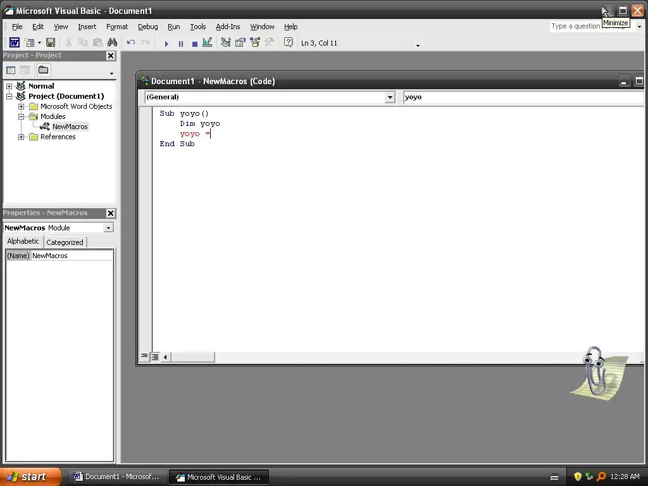648x486 pixels.
Task: Stop execution with the Reset icon
Action: (x=195, y=44)
